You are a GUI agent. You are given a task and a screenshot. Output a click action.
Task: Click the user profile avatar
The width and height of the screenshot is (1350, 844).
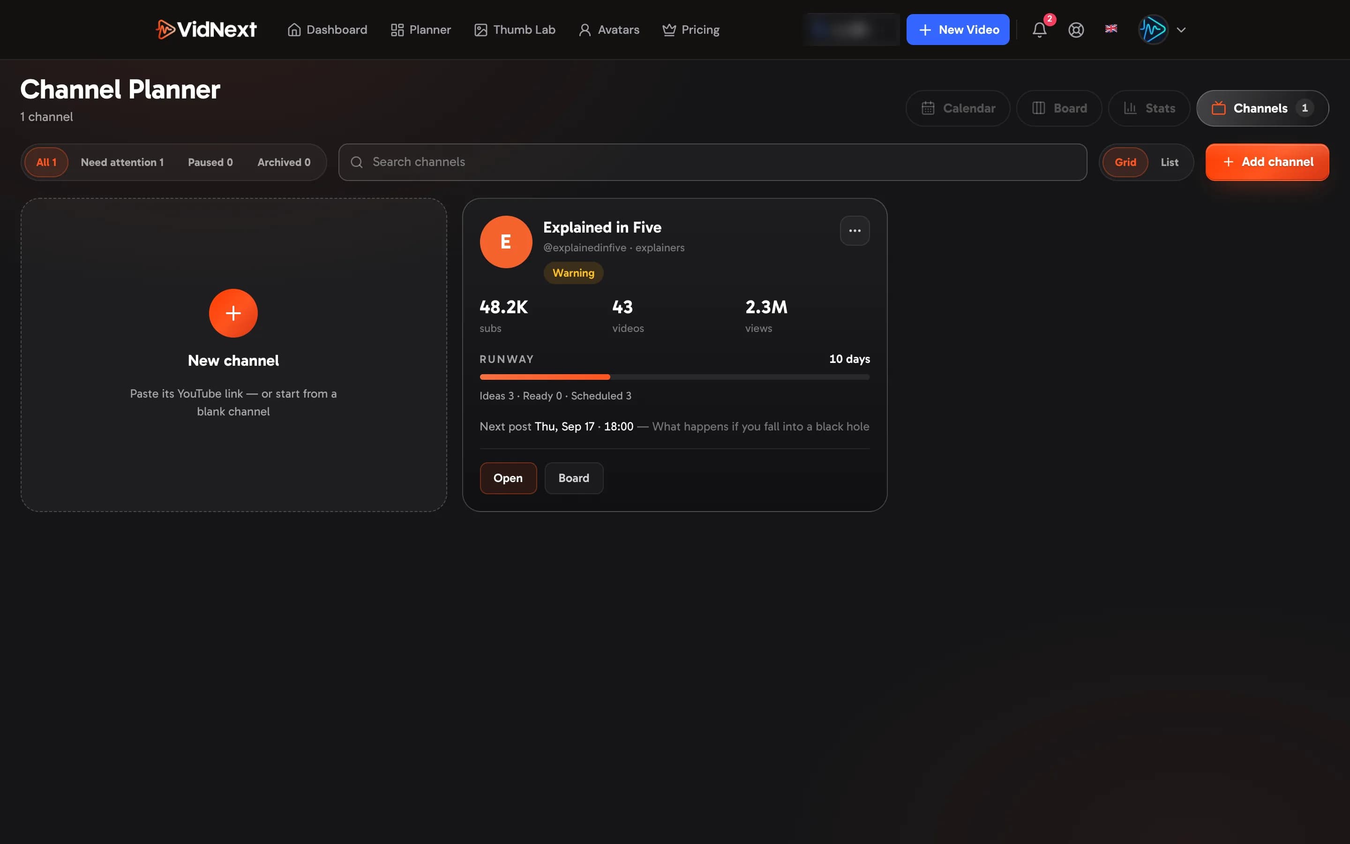(x=1153, y=30)
